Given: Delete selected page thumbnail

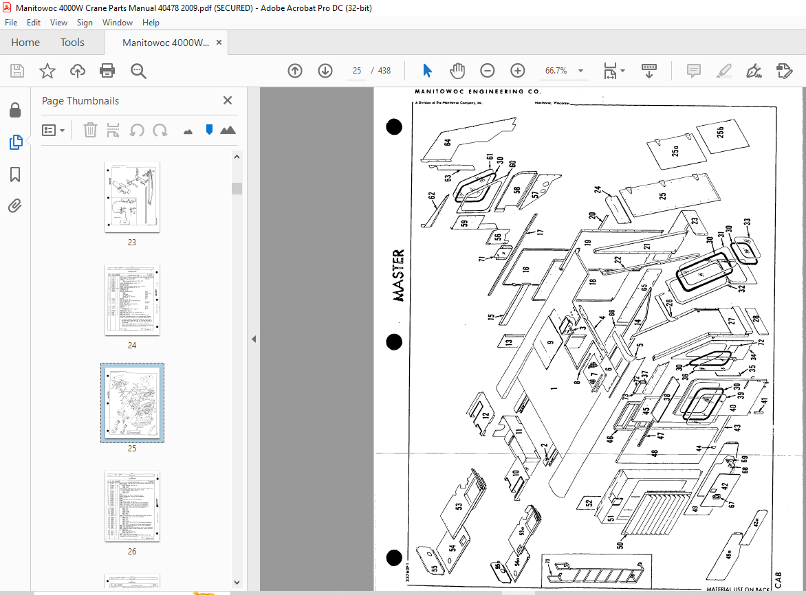Looking at the screenshot, I should coord(90,130).
